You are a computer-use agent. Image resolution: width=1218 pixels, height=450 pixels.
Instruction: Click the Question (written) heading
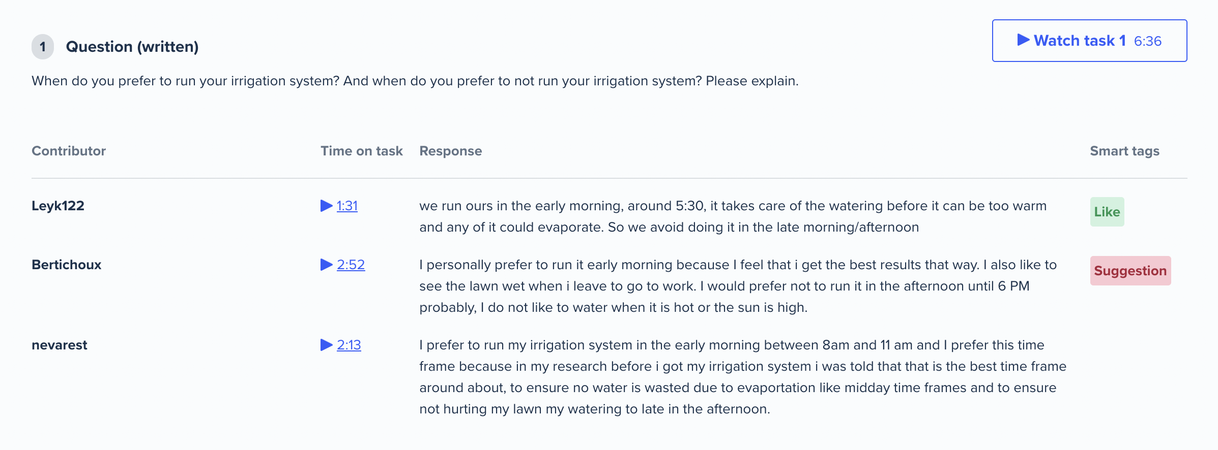[x=132, y=47]
